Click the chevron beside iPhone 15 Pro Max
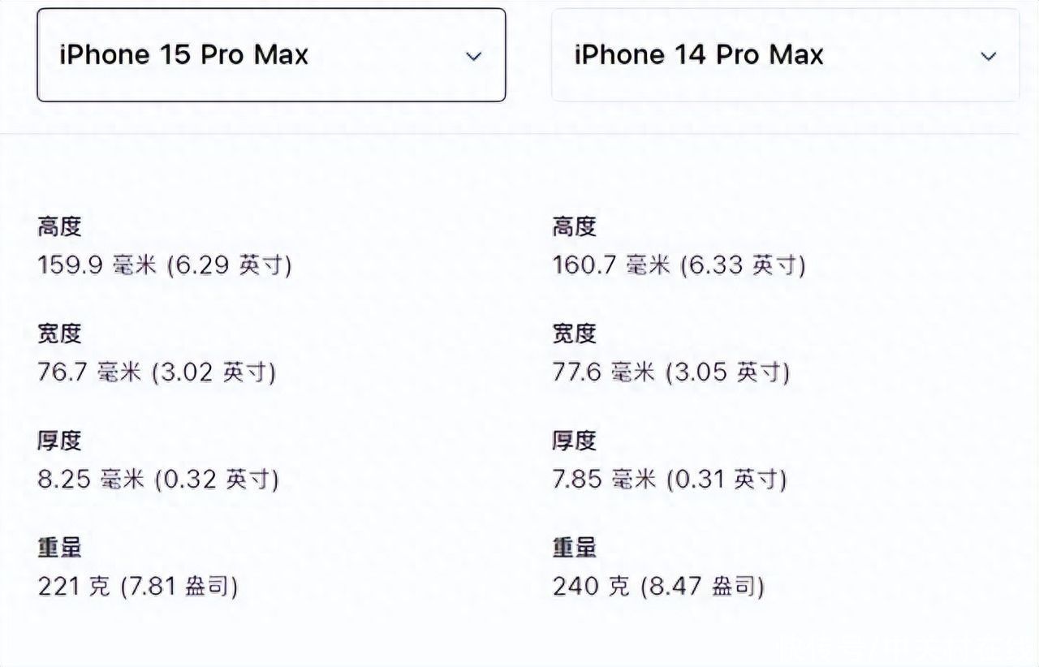This screenshot has width=1039, height=667. coord(473,57)
